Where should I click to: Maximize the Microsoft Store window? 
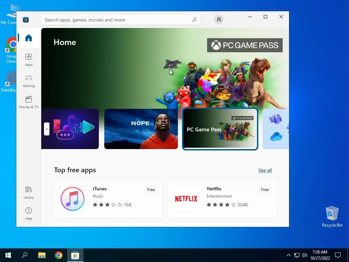click(265, 17)
